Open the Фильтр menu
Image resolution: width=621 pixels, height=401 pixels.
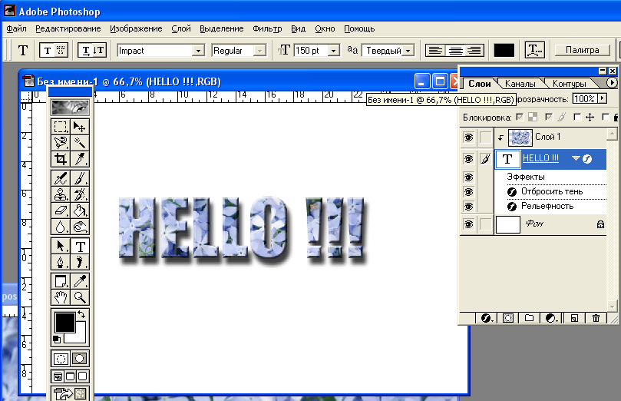pos(269,28)
